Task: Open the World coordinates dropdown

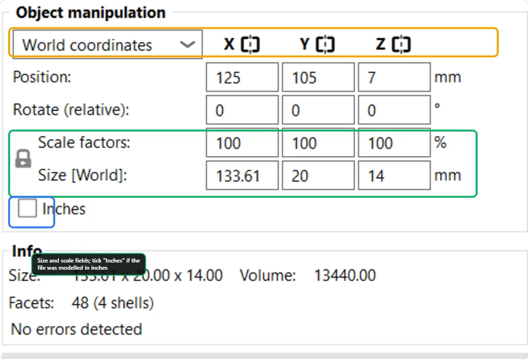Action: pyautogui.click(x=108, y=45)
